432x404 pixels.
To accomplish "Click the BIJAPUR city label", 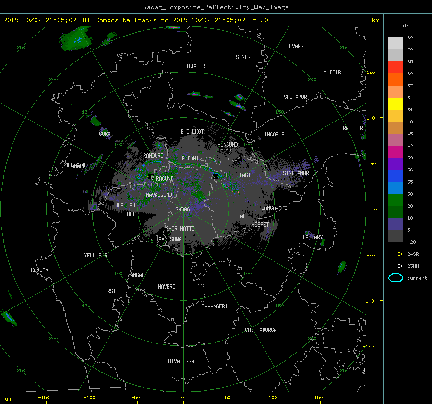I will tap(195, 66).
